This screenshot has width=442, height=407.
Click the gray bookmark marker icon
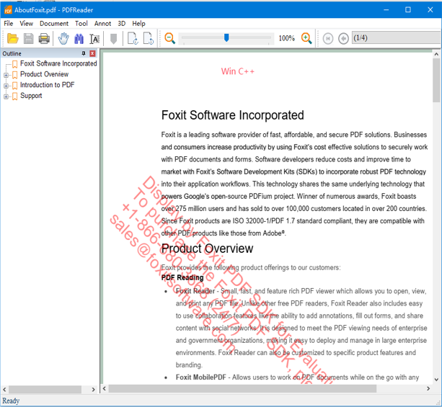113,39
